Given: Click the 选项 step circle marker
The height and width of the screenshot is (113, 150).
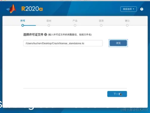Looking at the screenshot, I should click(x=101, y=26).
